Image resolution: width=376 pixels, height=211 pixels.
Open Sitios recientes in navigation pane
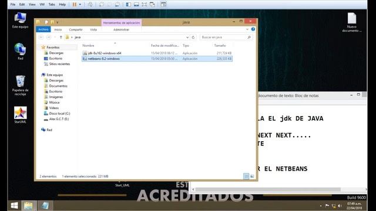pyautogui.click(x=59, y=64)
